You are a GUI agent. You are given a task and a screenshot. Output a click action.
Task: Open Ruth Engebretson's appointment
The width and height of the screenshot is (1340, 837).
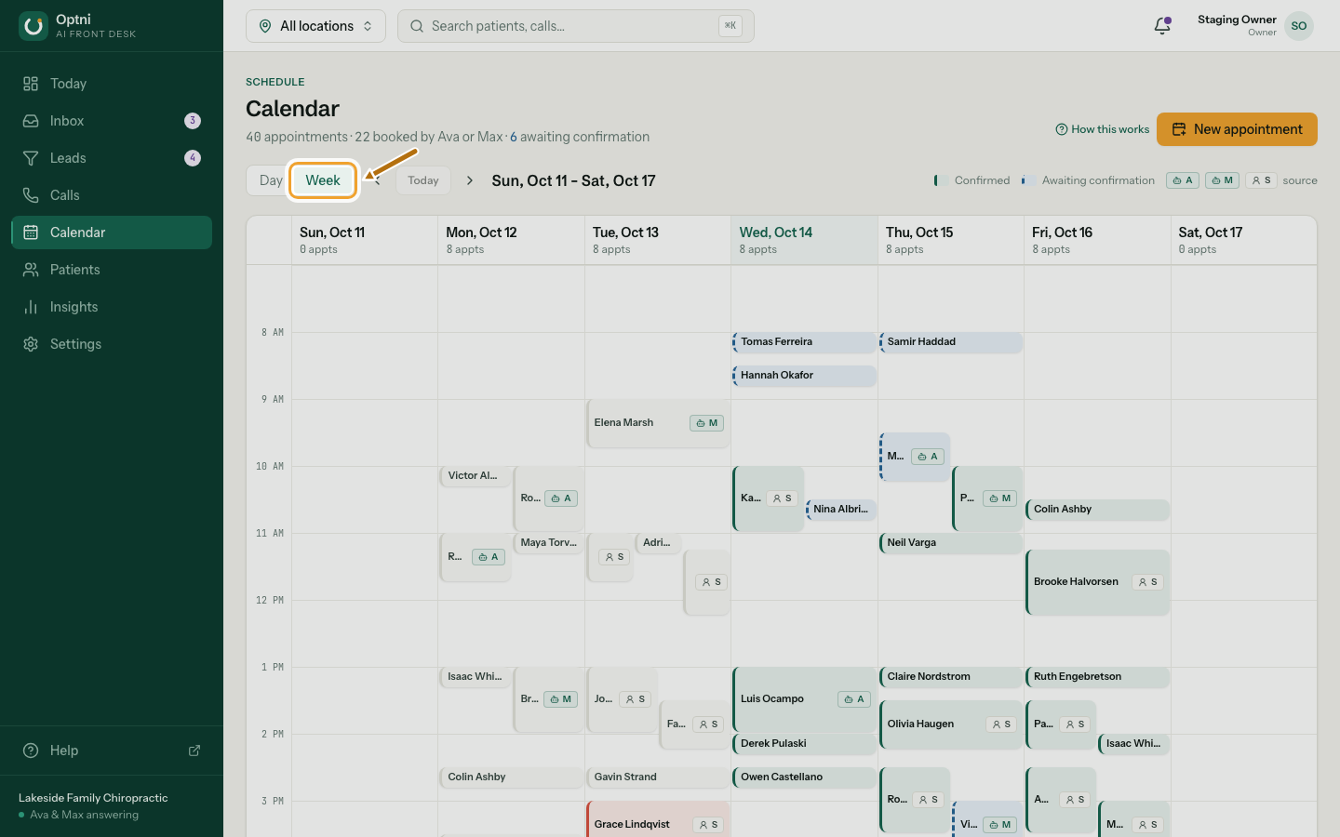pyautogui.click(x=1097, y=677)
